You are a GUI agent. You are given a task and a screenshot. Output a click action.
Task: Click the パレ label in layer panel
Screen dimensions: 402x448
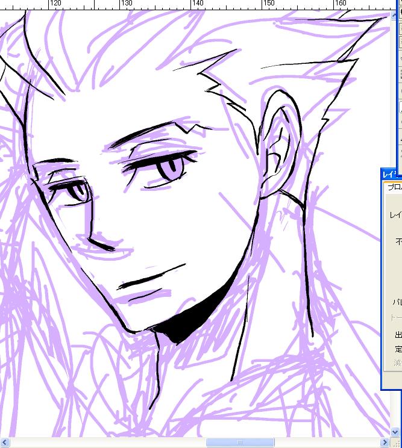[397, 302]
